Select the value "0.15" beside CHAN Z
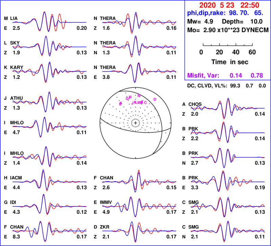This screenshot has width=271, height=246. (171, 187)
